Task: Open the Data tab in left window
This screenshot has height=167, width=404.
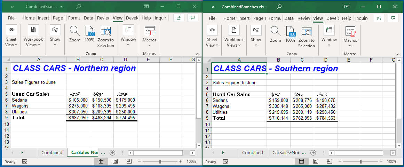Action: [x=88, y=18]
